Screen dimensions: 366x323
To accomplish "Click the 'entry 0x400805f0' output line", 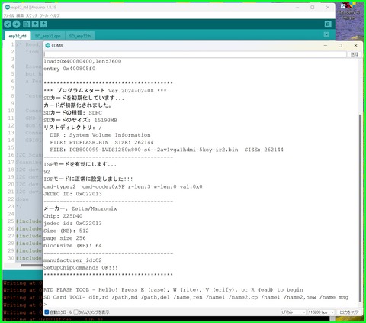I will [x=69, y=69].
